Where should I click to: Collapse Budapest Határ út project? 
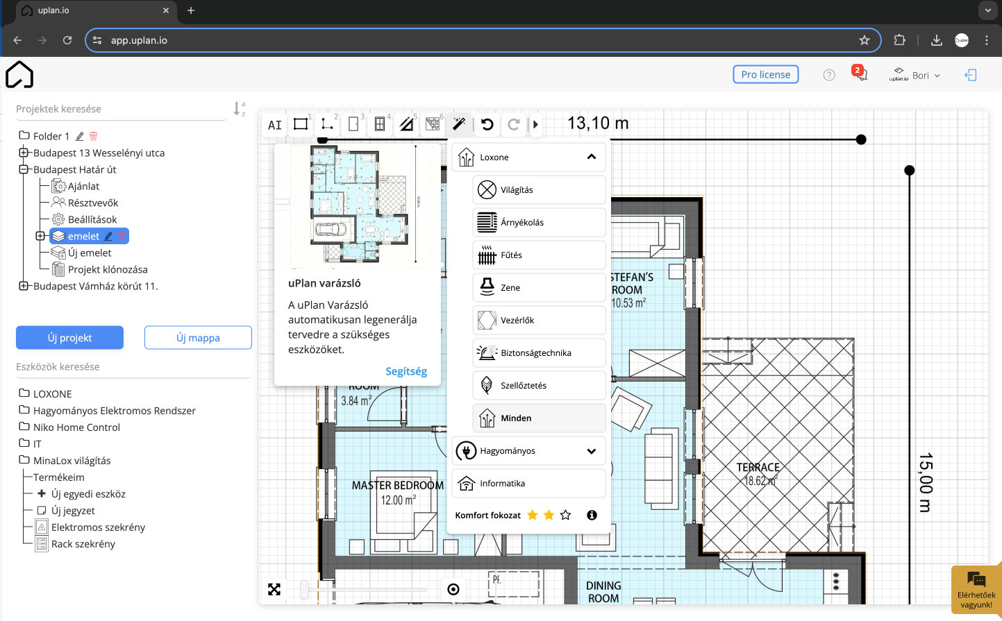24,169
